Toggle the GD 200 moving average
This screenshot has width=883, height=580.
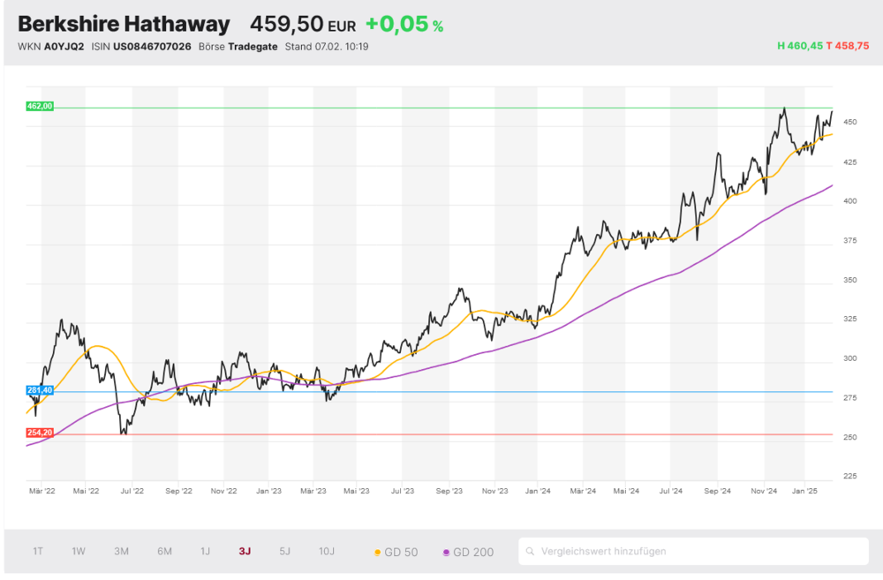coord(468,553)
